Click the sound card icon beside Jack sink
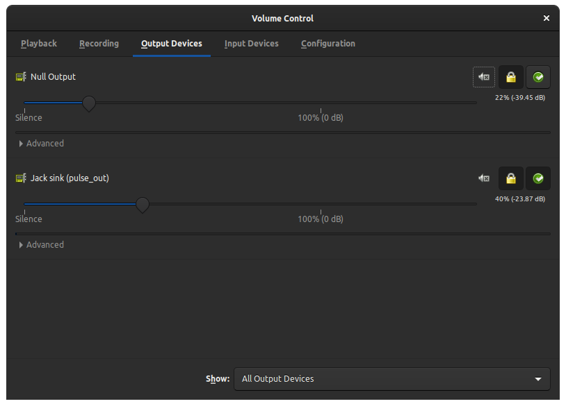This screenshot has width=566, height=406. click(x=21, y=178)
